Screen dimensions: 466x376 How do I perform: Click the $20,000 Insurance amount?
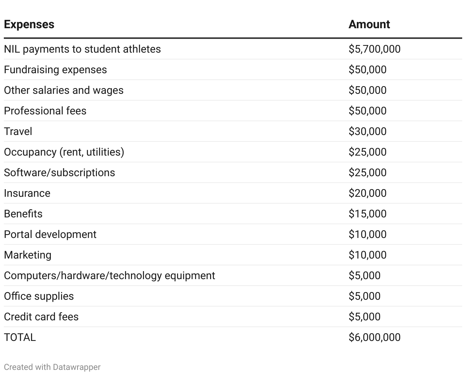click(367, 193)
